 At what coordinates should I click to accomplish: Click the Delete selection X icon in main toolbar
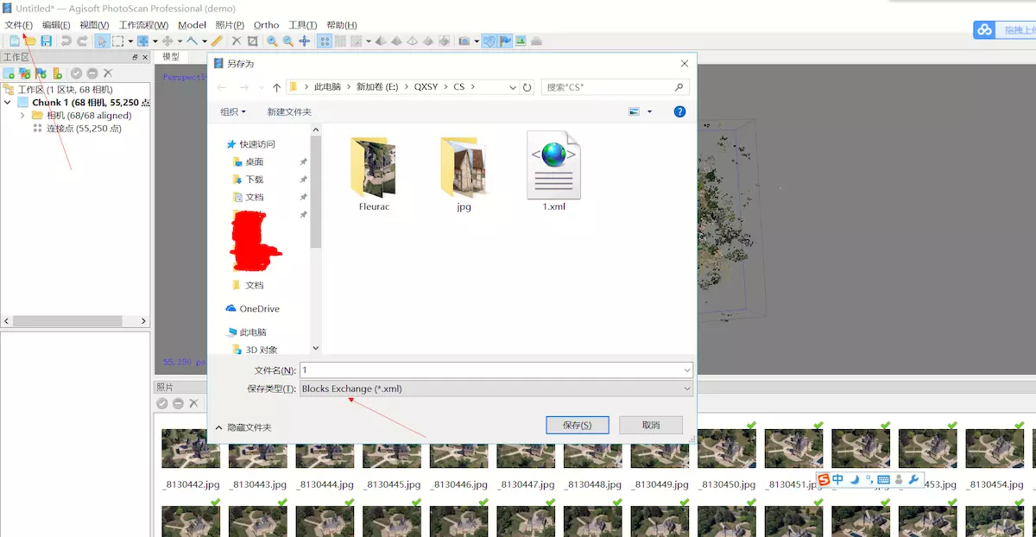(237, 41)
